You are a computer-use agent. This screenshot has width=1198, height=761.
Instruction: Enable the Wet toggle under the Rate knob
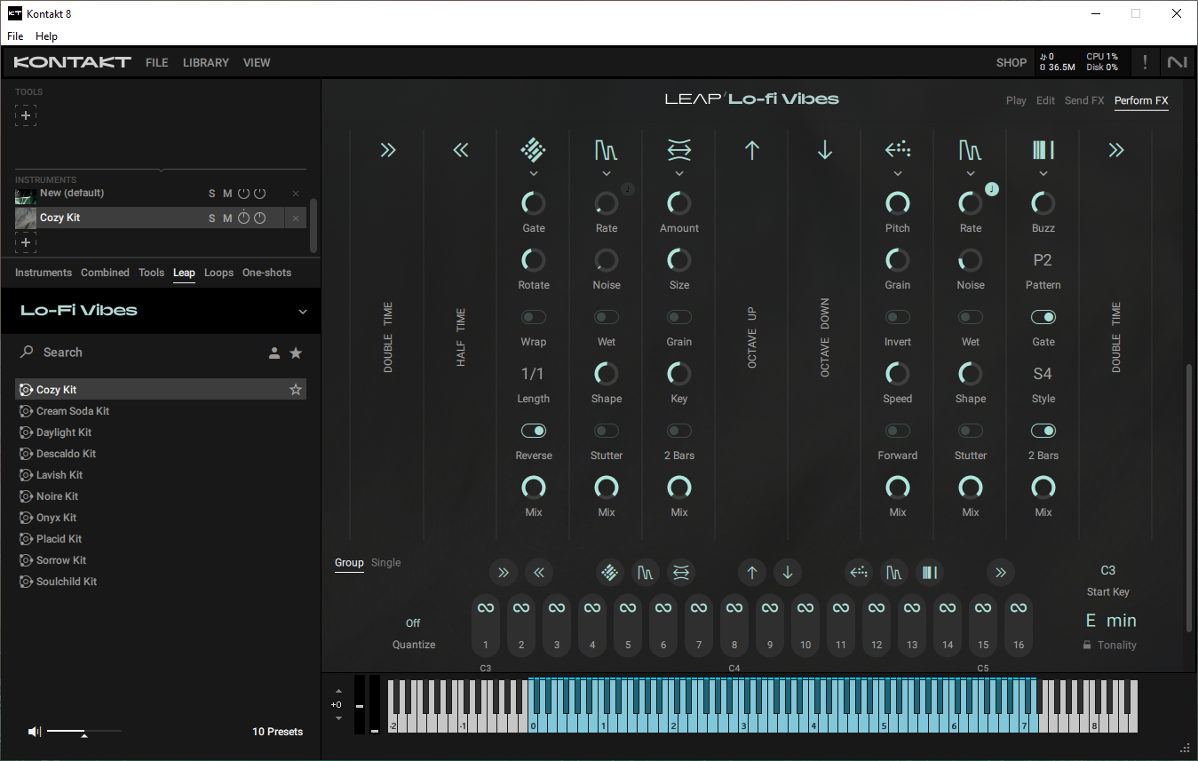(x=606, y=317)
